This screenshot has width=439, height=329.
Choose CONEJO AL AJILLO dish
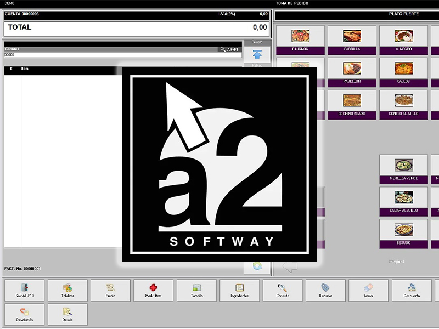click(404, 105)
